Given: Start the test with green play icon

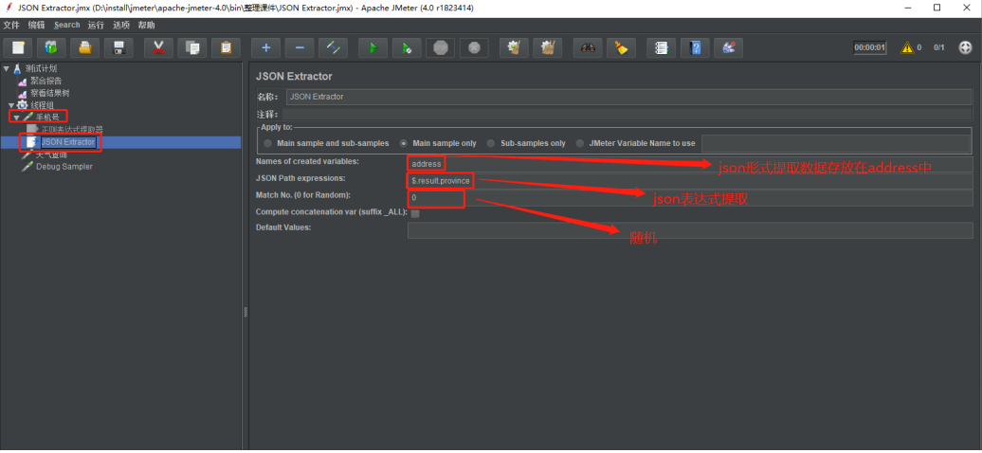Looking at the screenshot, I should [373, 47].
